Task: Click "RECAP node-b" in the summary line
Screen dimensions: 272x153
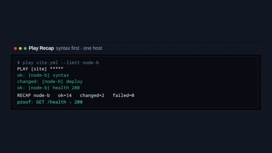Action: tap(33, 95)
